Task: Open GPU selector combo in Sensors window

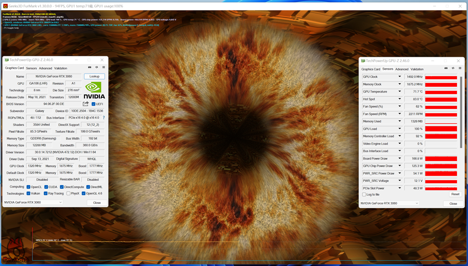Action: (389, 203)
